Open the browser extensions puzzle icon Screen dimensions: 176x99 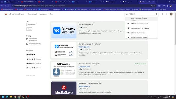coord(159,6)
